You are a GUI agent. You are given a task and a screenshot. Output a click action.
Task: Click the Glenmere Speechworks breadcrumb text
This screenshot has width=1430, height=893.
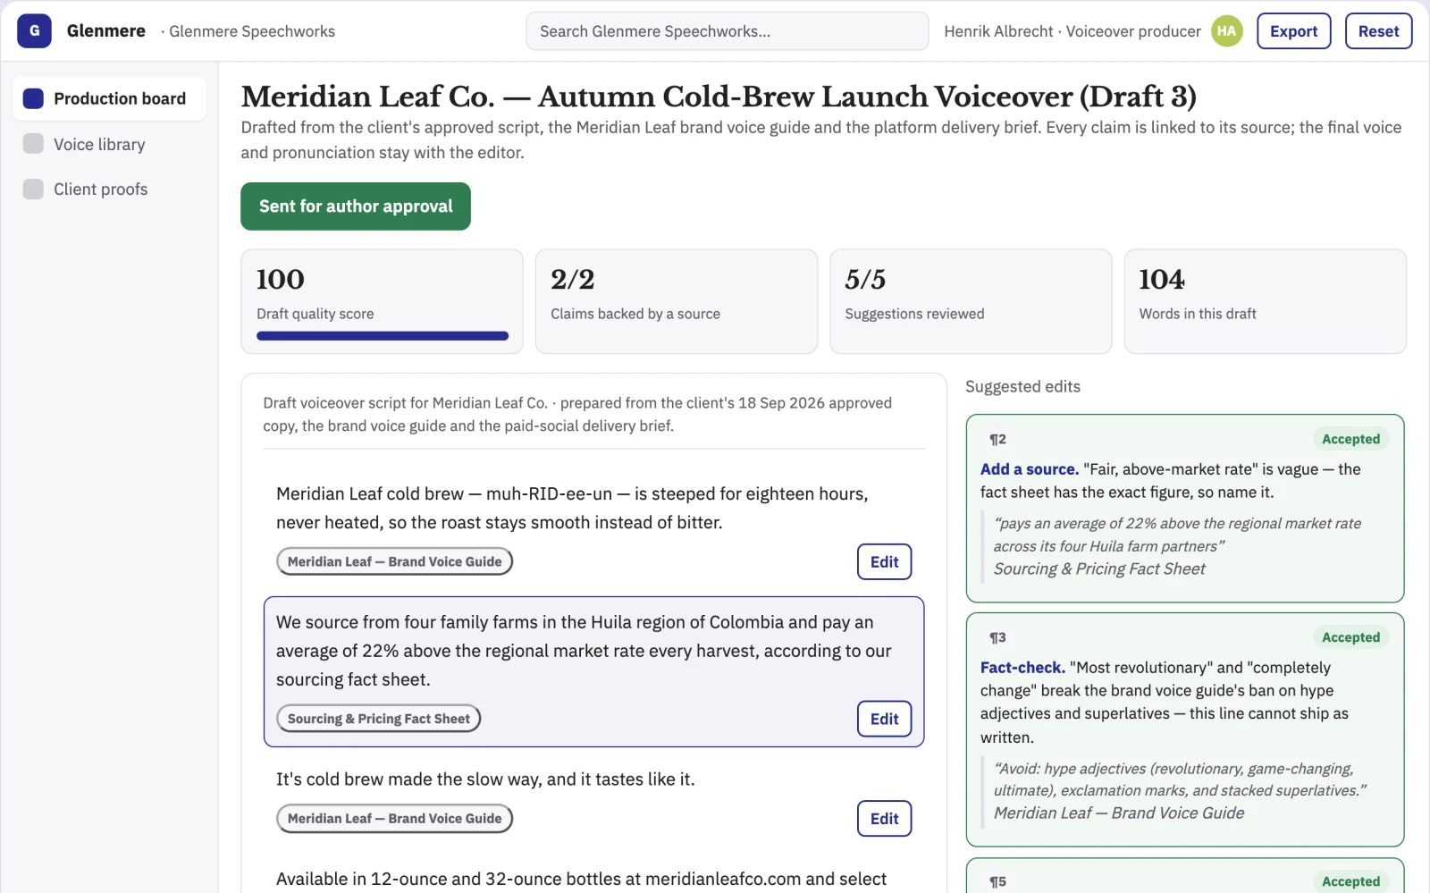248,31
